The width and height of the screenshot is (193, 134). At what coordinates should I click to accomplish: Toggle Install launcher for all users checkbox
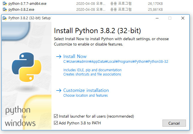click(x=56, y=116)
